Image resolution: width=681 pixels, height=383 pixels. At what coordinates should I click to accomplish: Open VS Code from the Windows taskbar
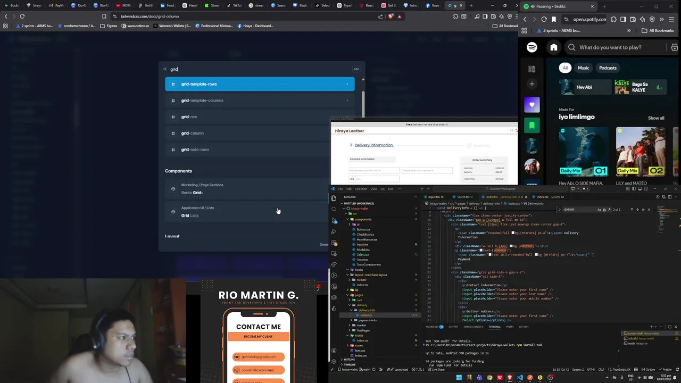tap(520, 378)
